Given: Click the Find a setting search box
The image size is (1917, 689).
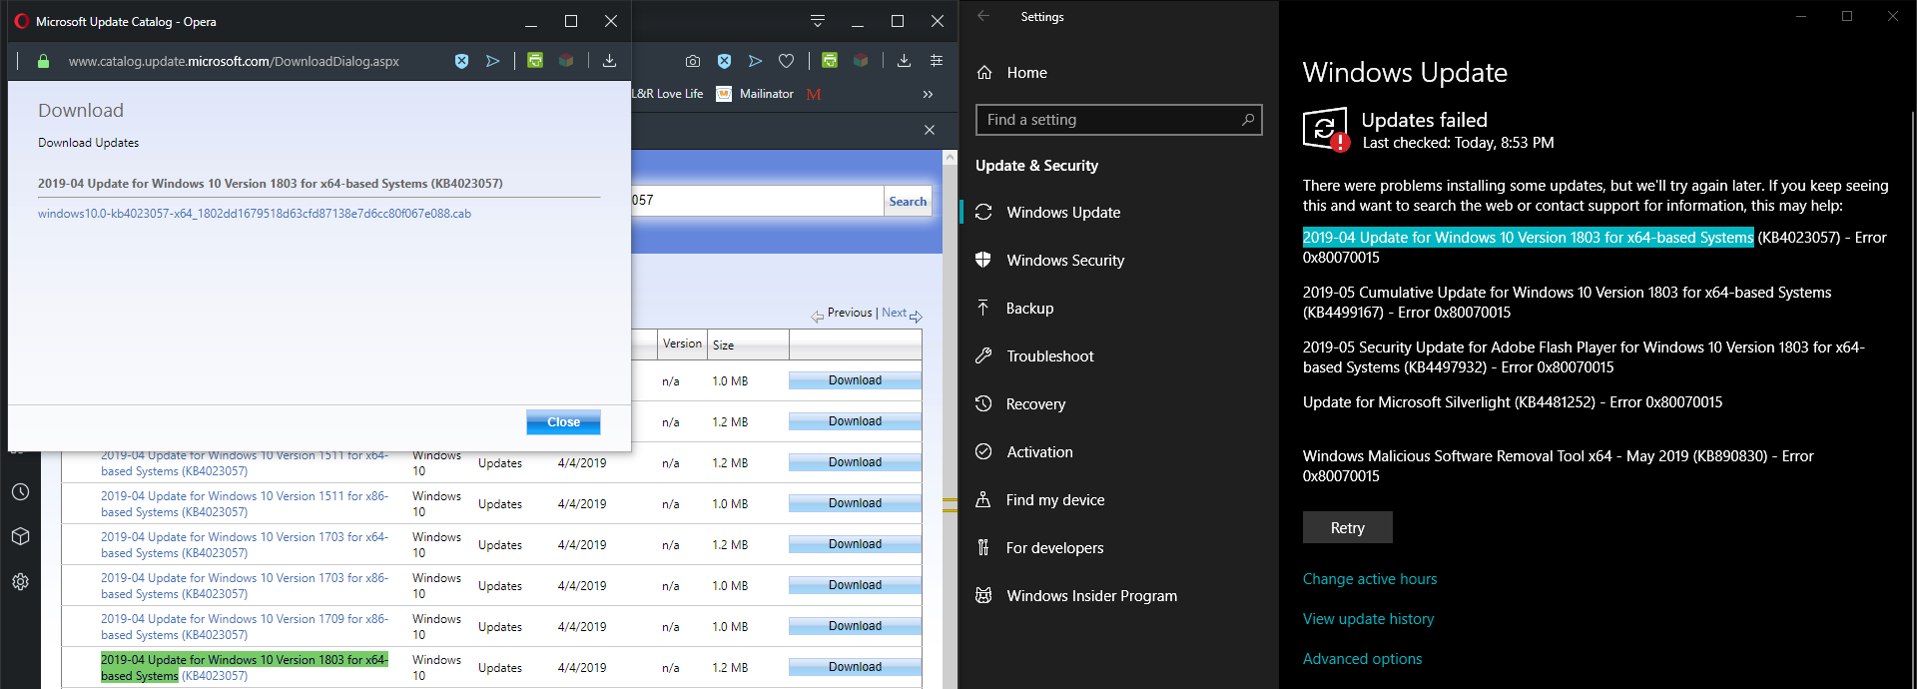Looking at the screenshot, I should [1118, 120].
